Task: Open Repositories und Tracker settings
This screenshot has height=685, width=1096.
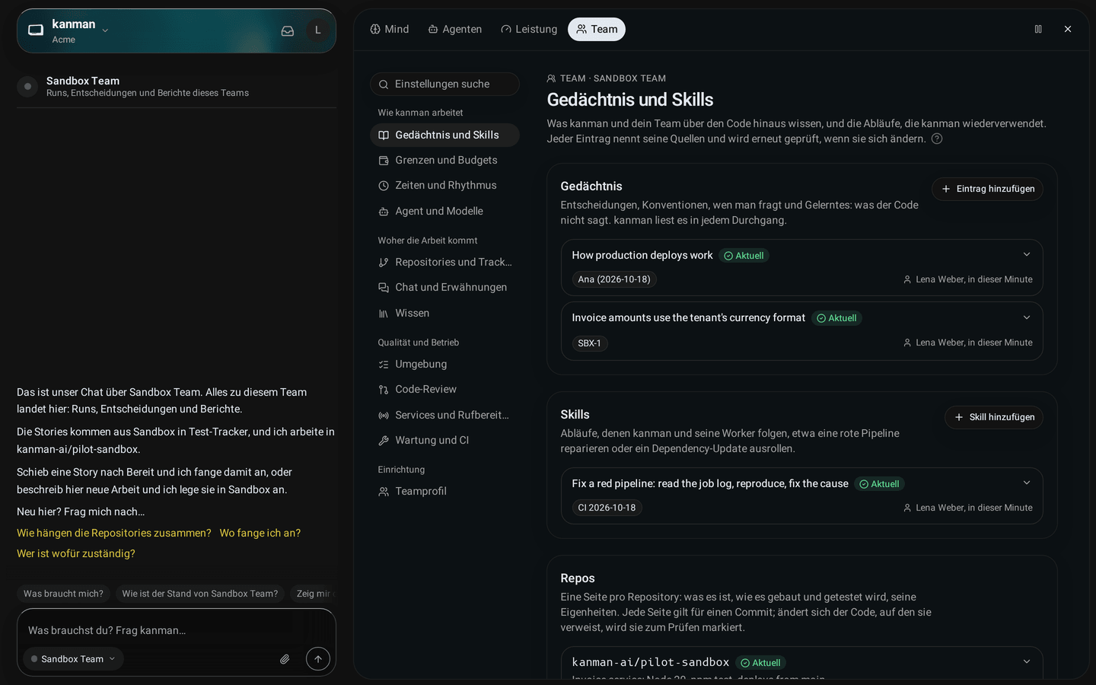Action: click(x=444, y=262)
